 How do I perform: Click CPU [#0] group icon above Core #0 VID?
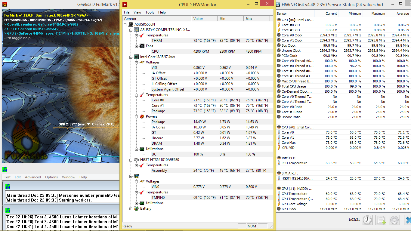[x=279, y=20]
